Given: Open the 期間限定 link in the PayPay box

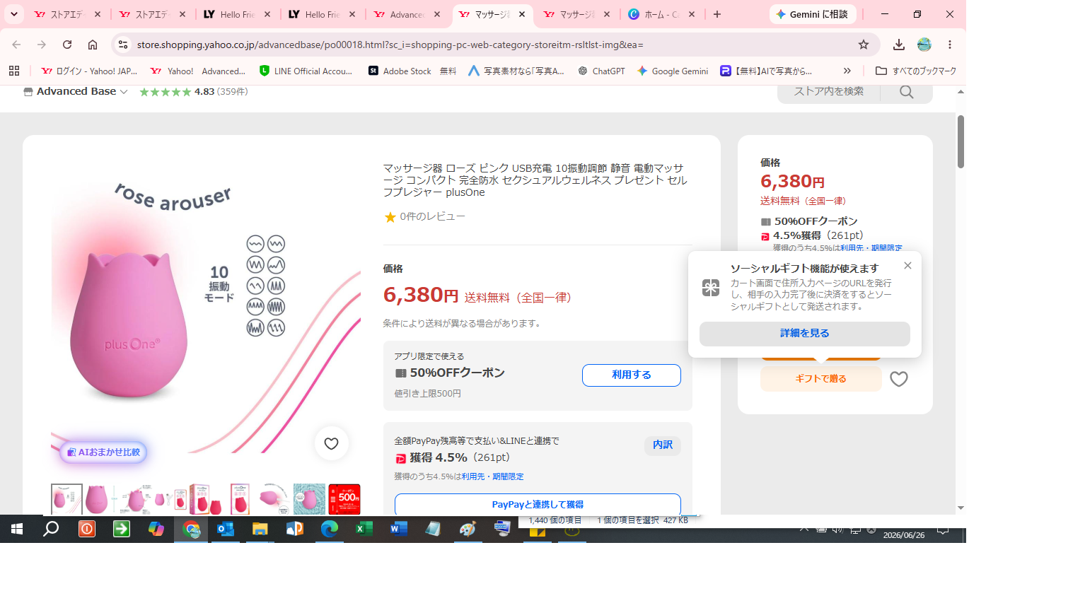Looking at the screenshot, I should (508, 476).
